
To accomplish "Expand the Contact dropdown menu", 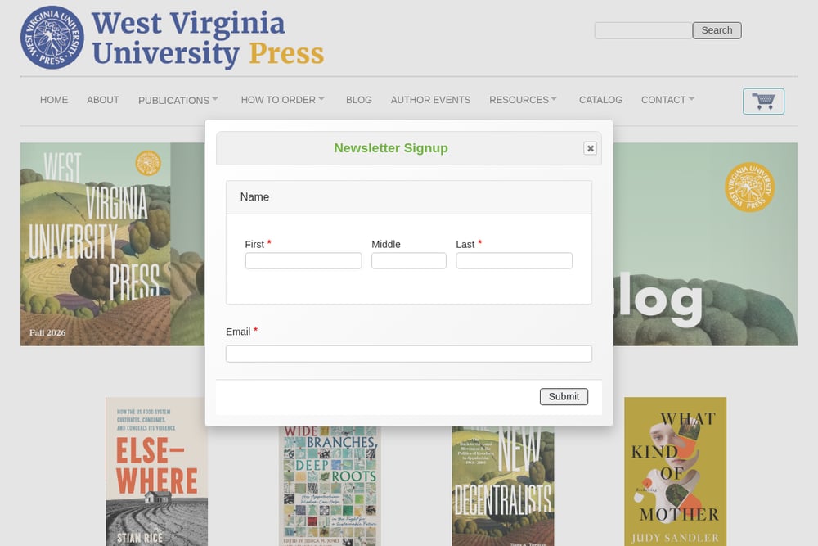I will tap(667, 100).
